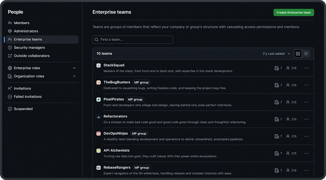The height and width of the screenshot is (180, 326).
Task: Open the RebaseRangers row three-dots menu
Action: [306, 170]
